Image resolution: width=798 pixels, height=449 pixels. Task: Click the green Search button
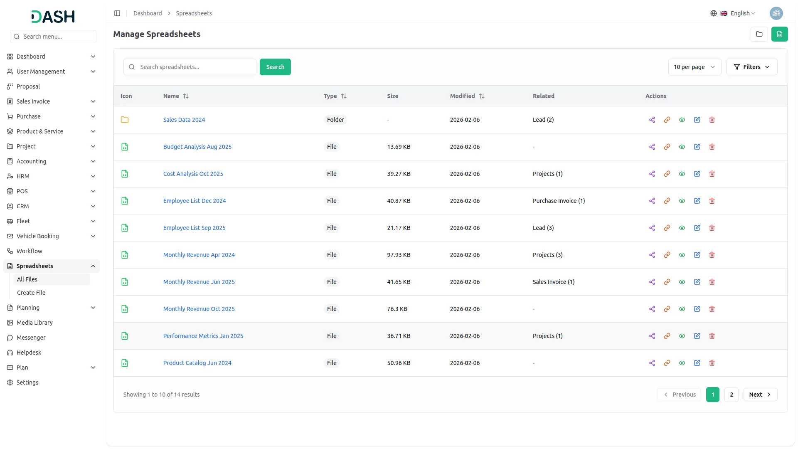click(x=275, y=67)
